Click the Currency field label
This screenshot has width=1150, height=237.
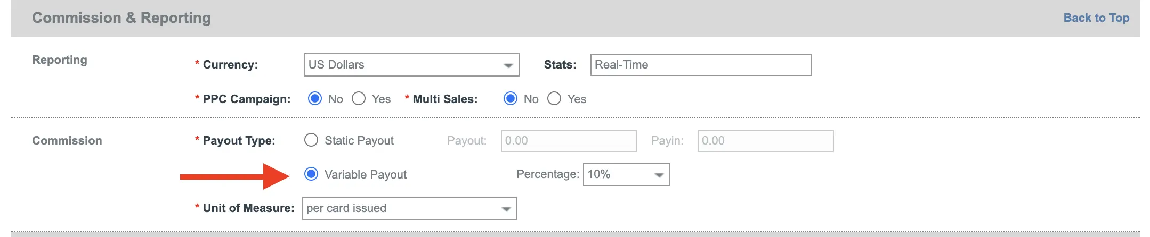click(230, 65)
